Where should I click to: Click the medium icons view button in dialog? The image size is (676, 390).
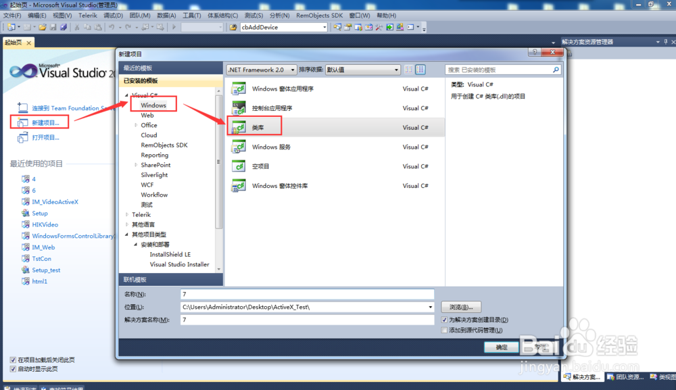(420, 70)
